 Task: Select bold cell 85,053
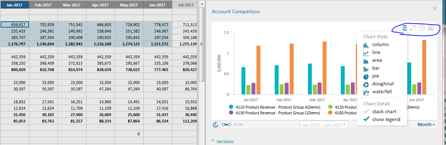pyautogui.click(x=15, y=121)
